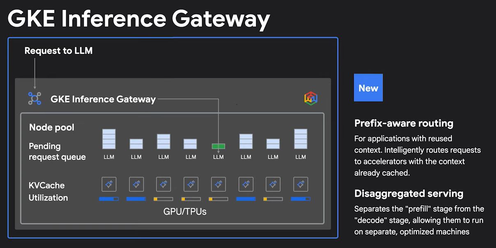Click the Disaggregated serving heading
The image size is (496, 248).
click(408, 193)
